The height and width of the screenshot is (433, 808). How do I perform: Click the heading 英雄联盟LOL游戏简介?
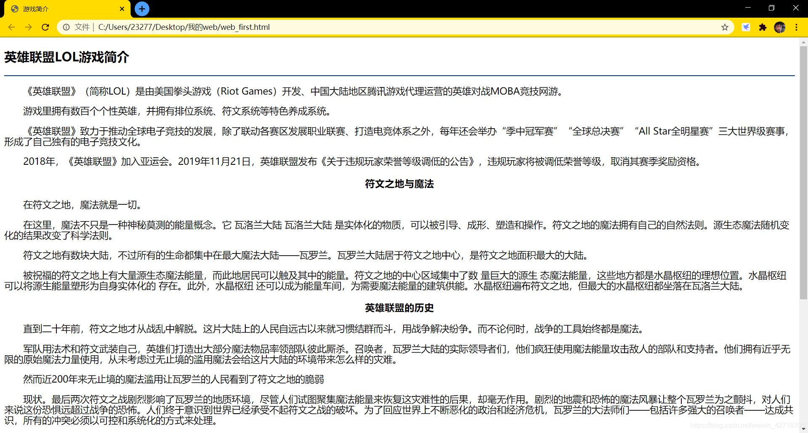tap(66, 57)
